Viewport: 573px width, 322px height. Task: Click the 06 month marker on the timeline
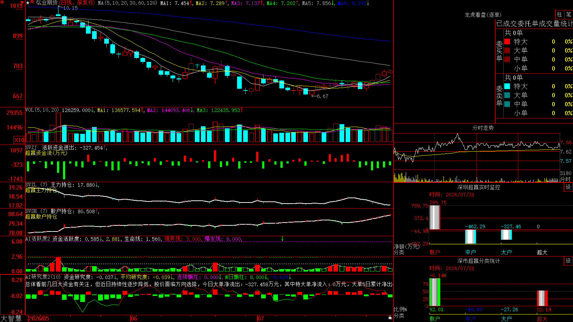(134, 318)
